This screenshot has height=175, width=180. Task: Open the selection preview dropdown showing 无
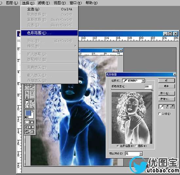(x=134, y=153)
